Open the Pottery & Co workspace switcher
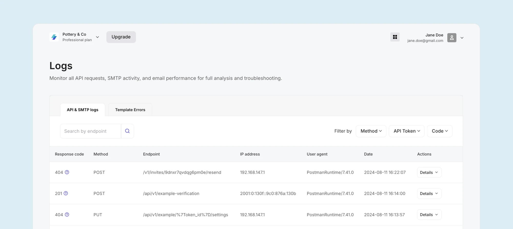 click(x=97, y=37)
